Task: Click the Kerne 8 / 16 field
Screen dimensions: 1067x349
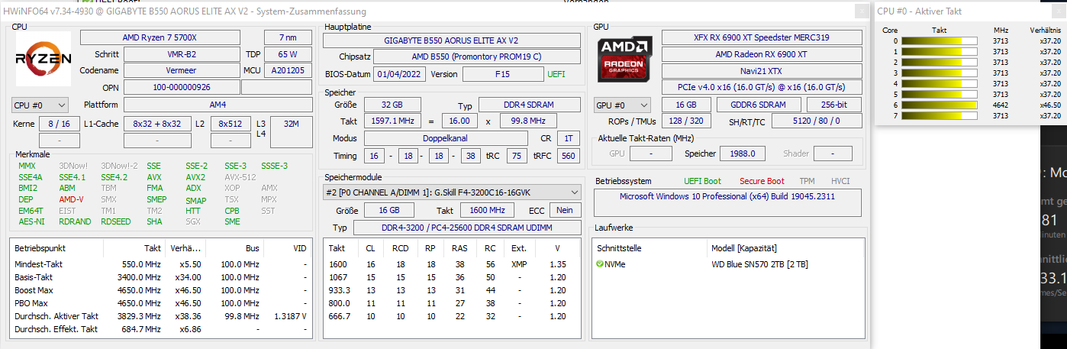Action: point(59,123)
